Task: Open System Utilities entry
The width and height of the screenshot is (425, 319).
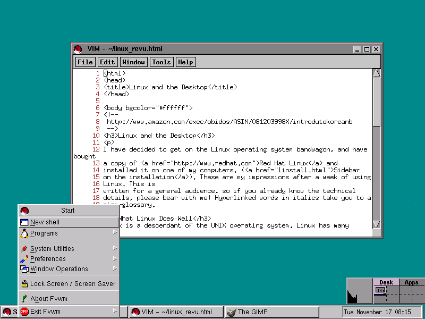Action: point(69,248)
